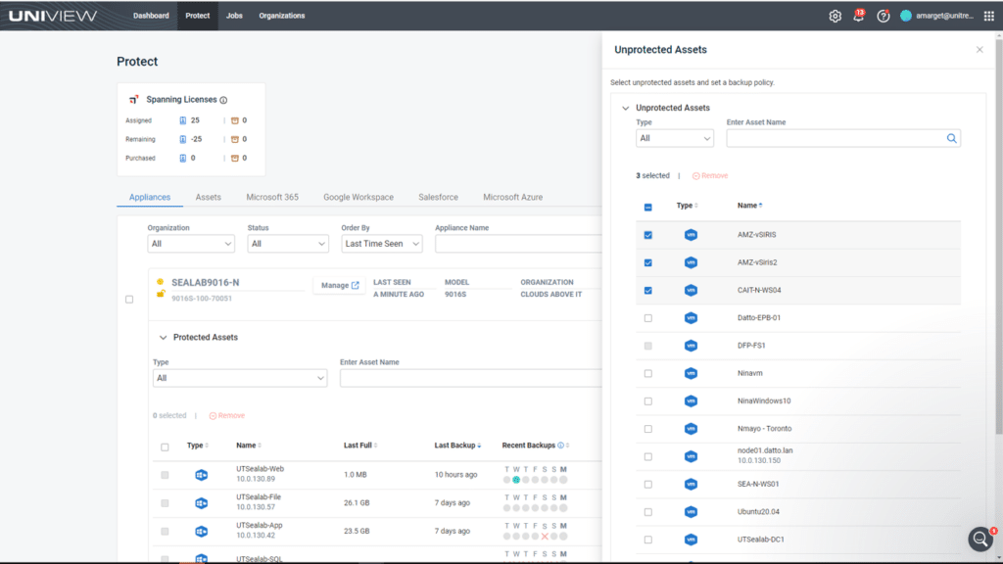The width and height of the screenshot is (1003, 564).
Task: Click VM type icon for AMZ-vSIRIS
Action: coord(691,235)
